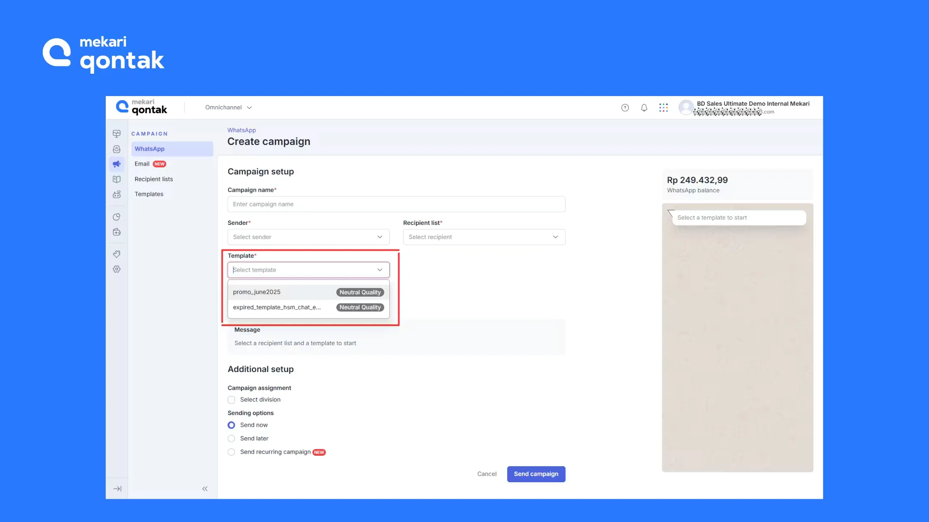Screen dimensions: 929x522
Task: Open the colorful apps grid icon
Action: pyautogui.click(x=663, y=108)
